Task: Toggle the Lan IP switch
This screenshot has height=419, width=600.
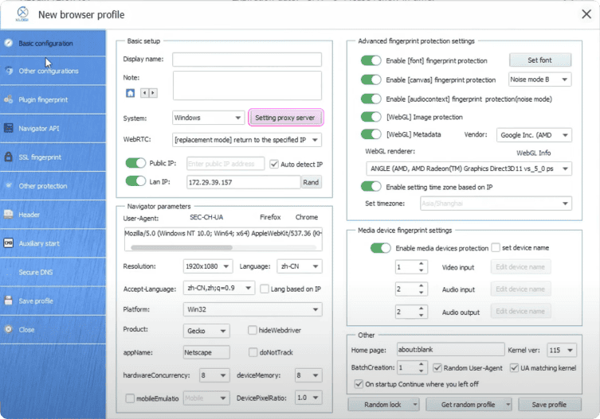Action: click(135, 180)
